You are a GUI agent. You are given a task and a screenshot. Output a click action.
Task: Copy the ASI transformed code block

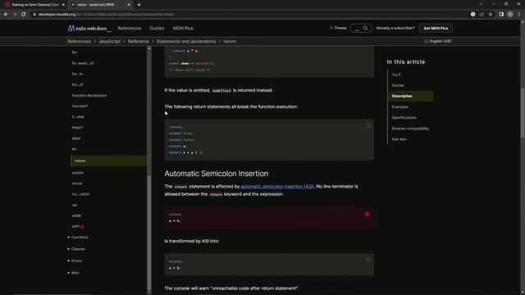click(368, 259)
